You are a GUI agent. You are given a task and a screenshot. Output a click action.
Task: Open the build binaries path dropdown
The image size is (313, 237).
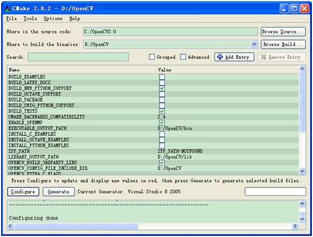[254, 44]
